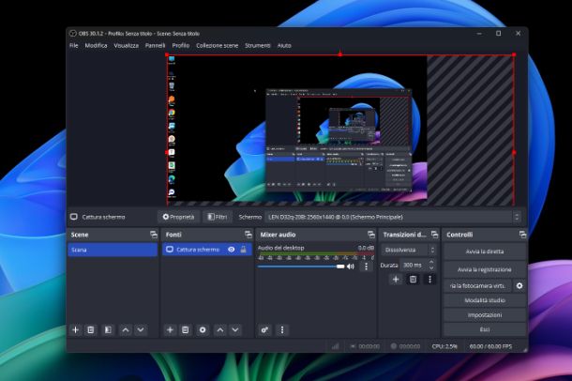The height and width of the screenshot is (381, 572).
Task: Click Avvia la diretta button
Action: 485,251
